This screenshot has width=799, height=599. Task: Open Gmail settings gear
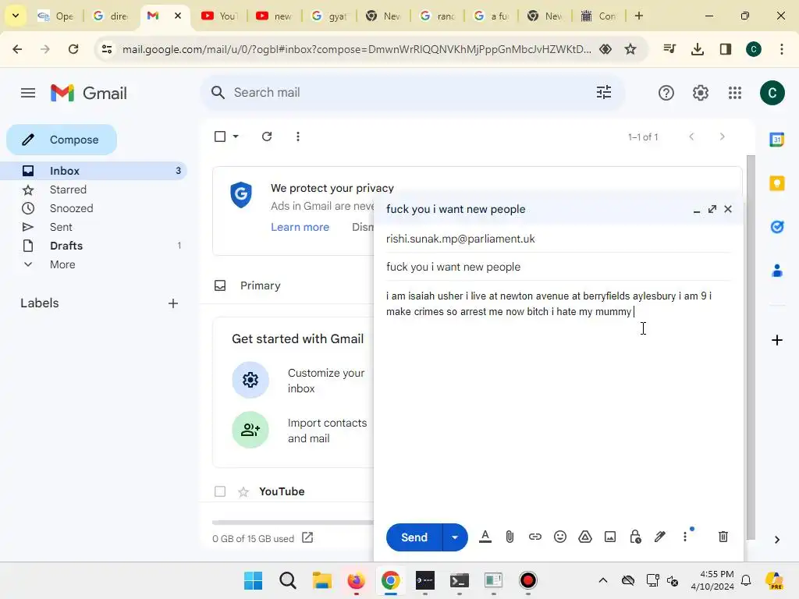tap(701, 93)
